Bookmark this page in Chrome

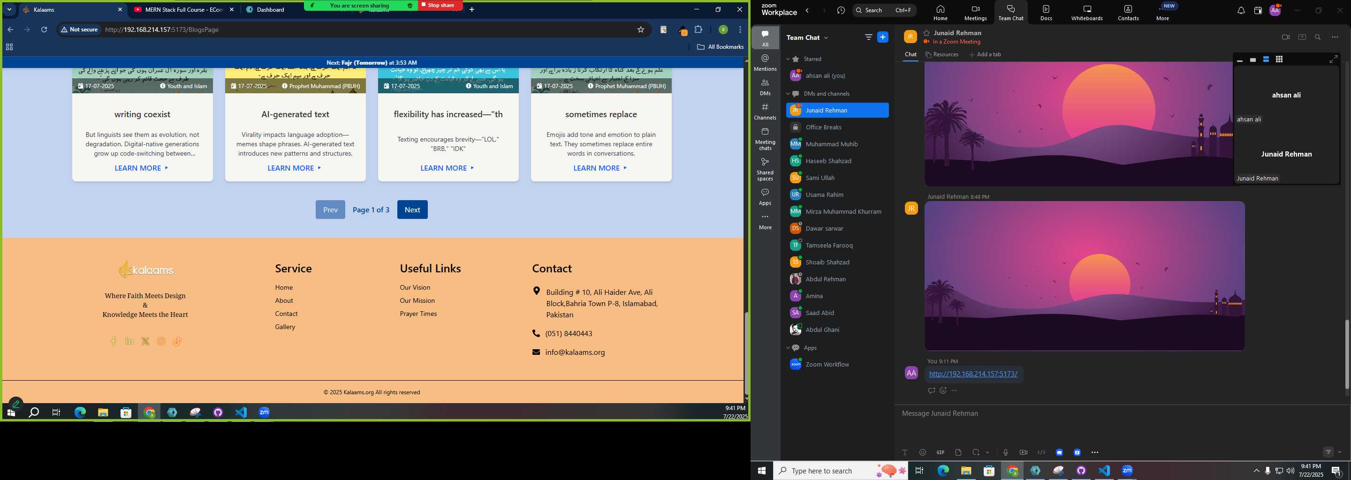(x=640, y=30)
